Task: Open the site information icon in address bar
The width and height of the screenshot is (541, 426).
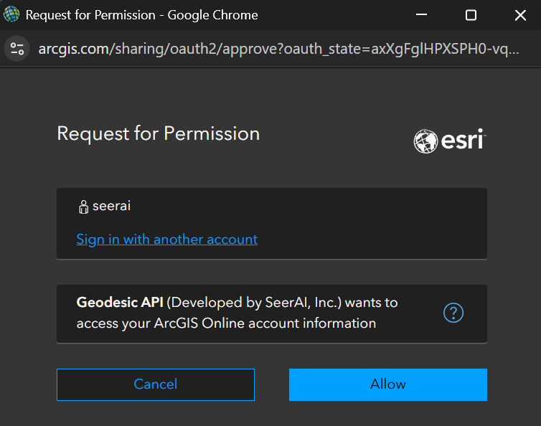Action: tap(17, 49)
